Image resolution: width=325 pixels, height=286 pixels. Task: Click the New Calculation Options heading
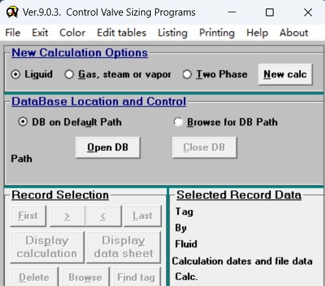click(80, 53)
